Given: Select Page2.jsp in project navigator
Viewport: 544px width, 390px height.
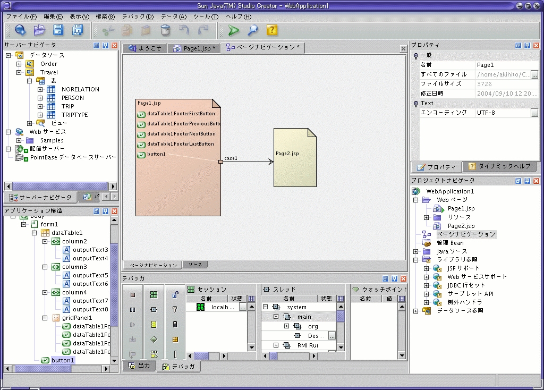Looking at the screenshot, I should 461,226.
